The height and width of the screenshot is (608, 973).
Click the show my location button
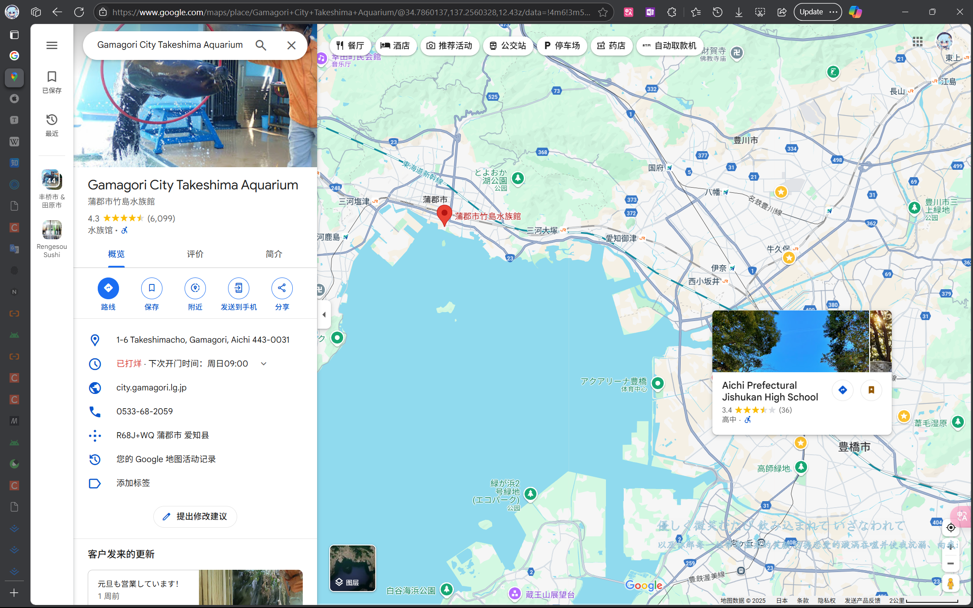pyautogui.click(x=951, y=528)
